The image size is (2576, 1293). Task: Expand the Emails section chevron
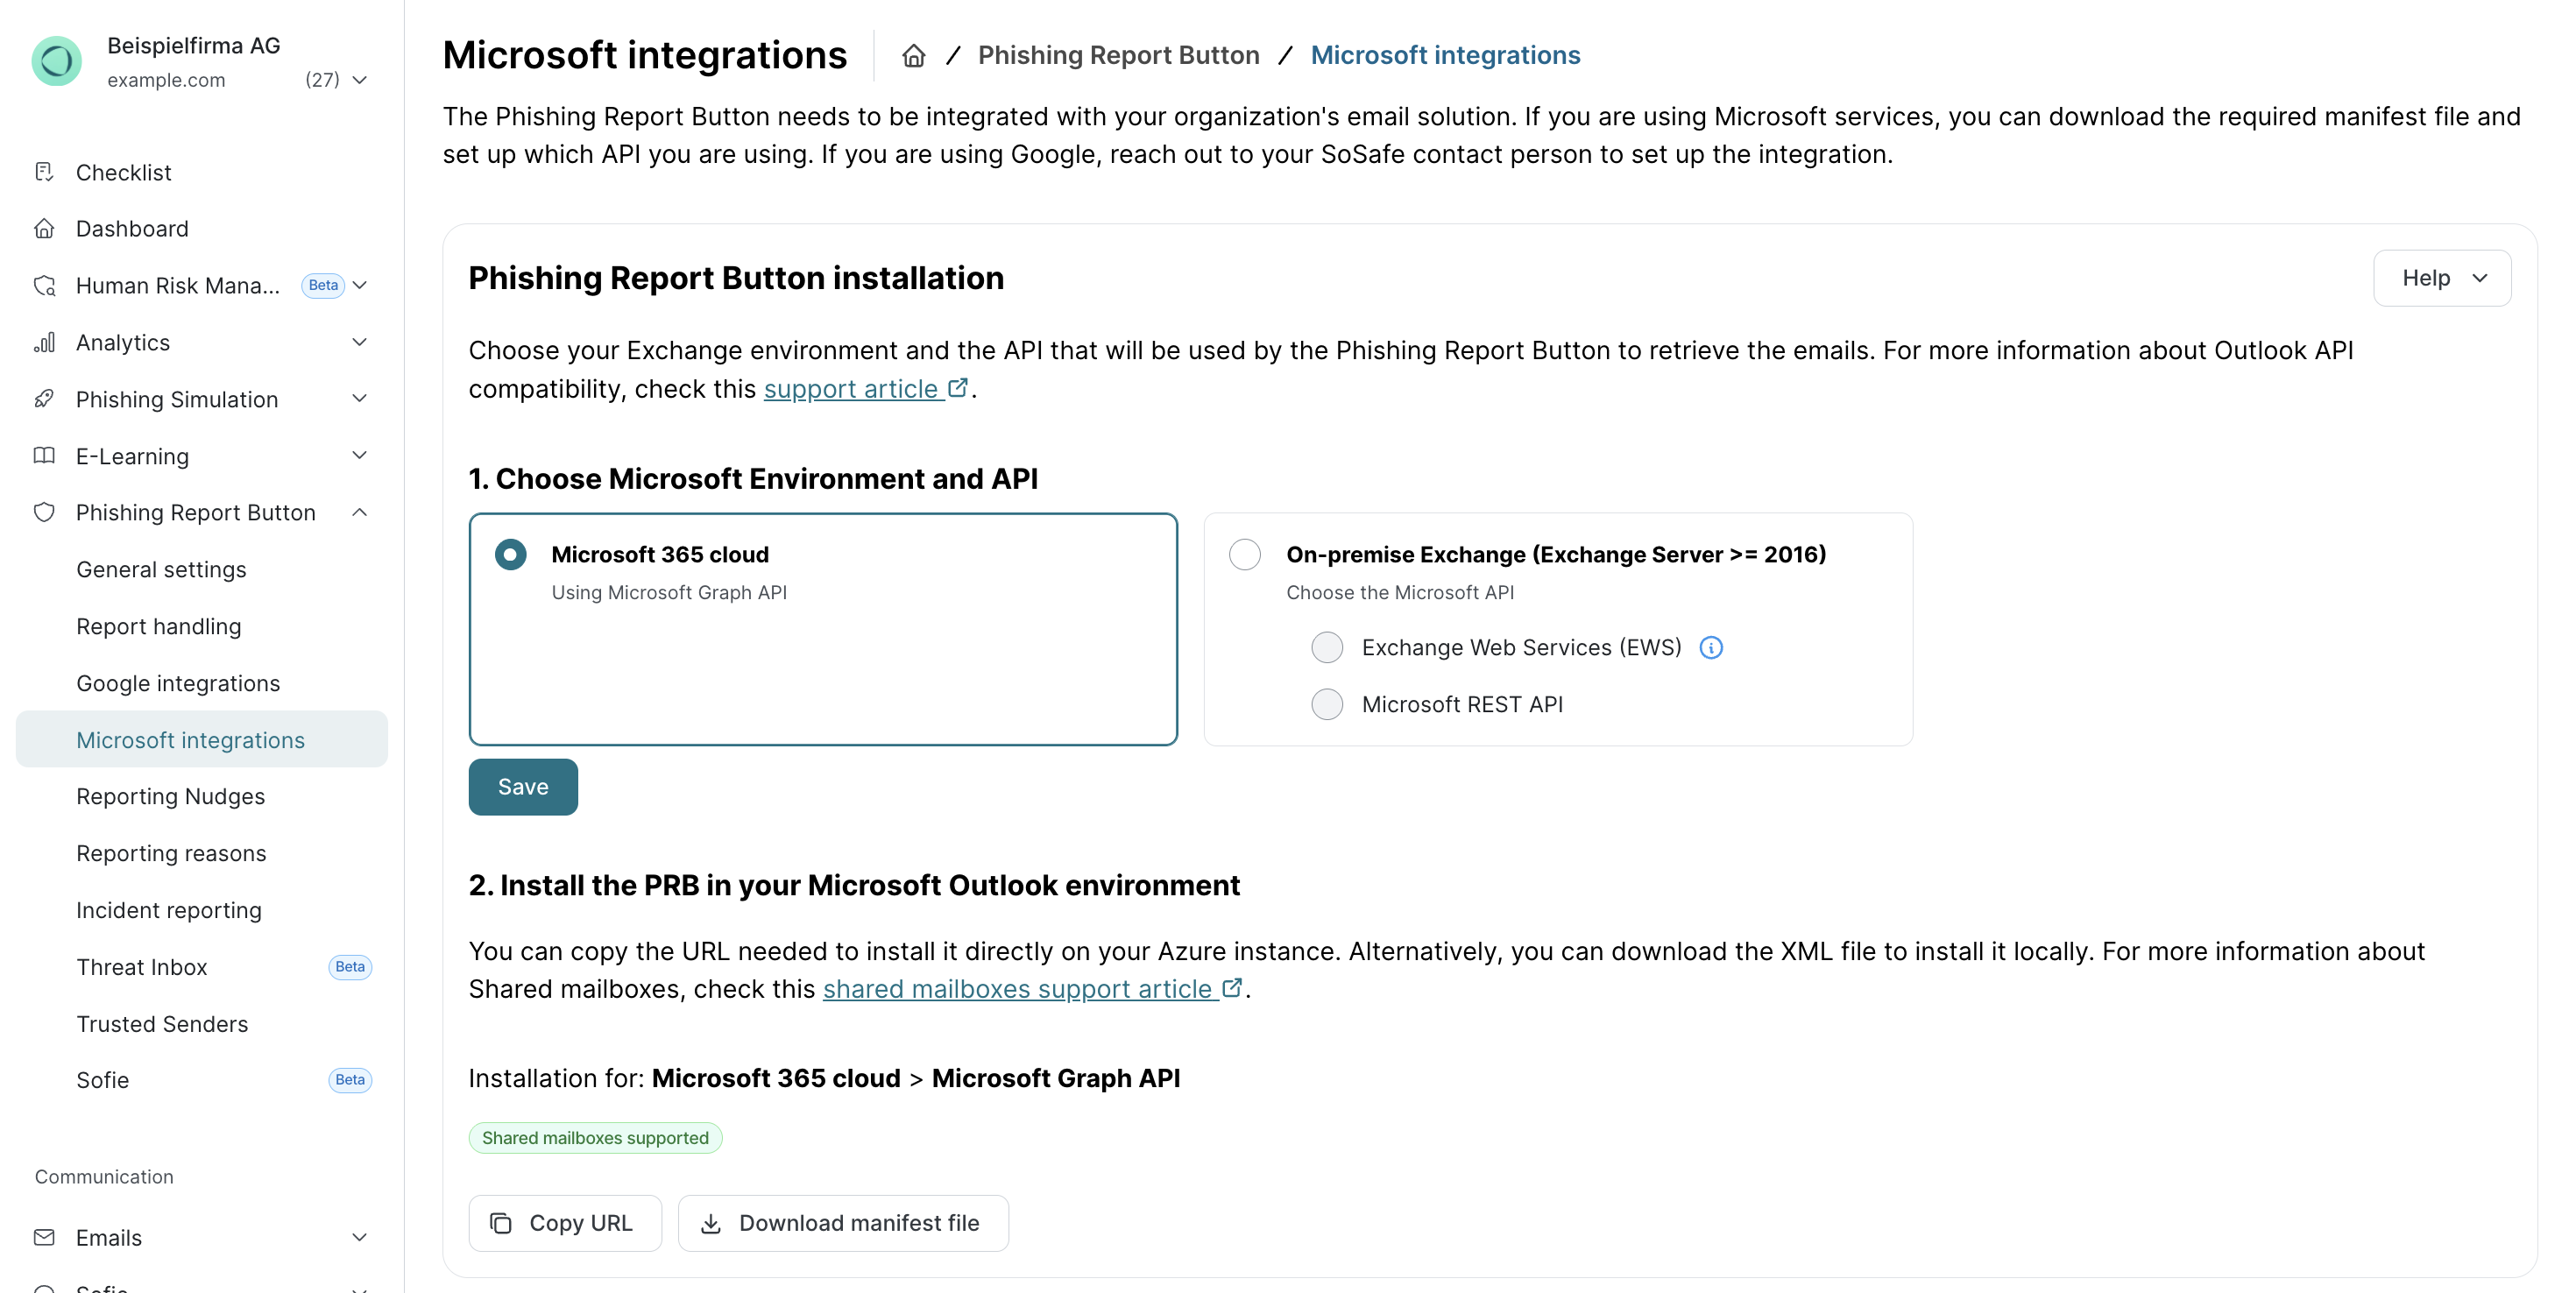point(360,1238)
